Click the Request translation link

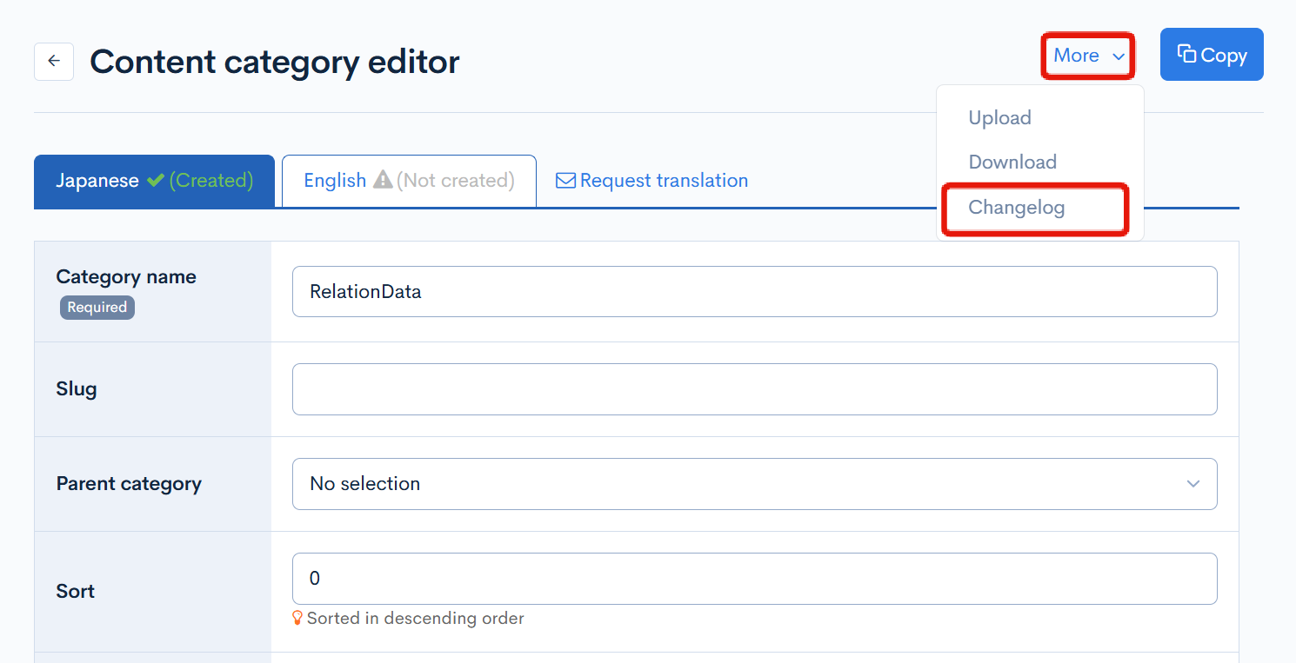click(x=663, y=181)
